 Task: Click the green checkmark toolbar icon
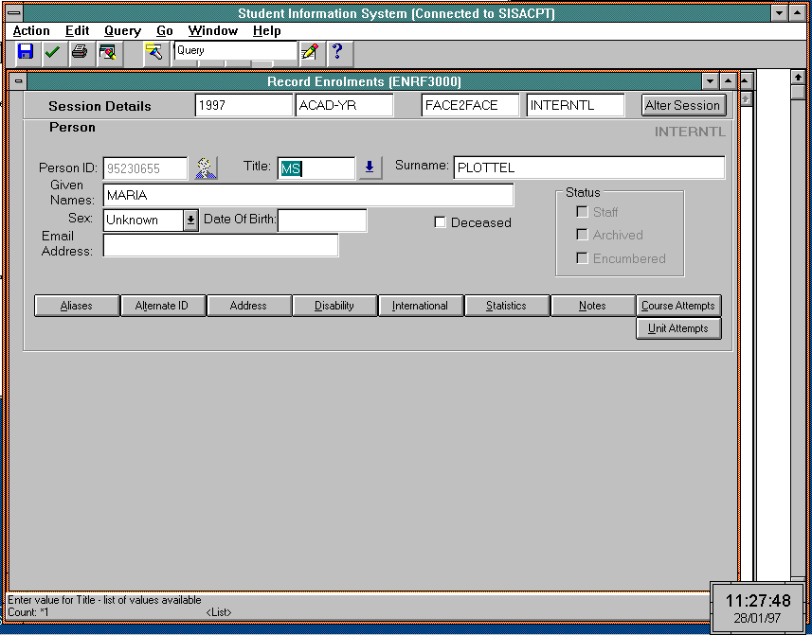click(52, 52)
